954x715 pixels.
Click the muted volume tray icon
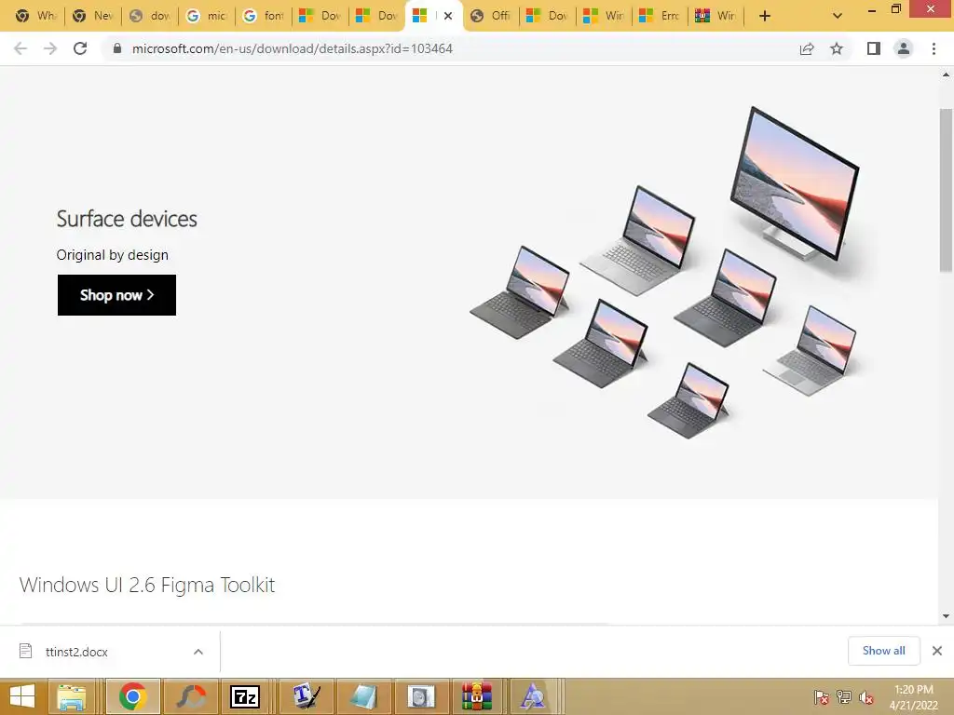(x=865, y=697)
